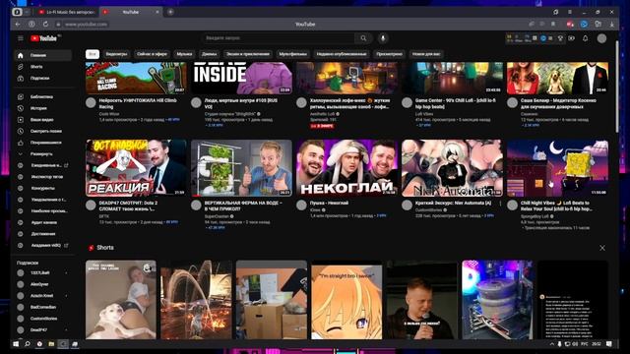The image size is (630, 354).
Task: Open the YouTube hamburger guide menu
Action: [x=21, y=38]
